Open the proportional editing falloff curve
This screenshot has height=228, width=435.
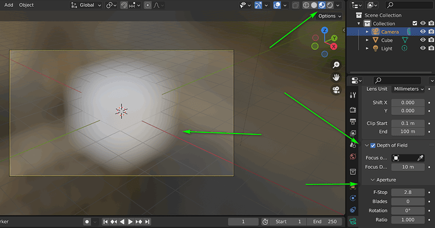pos(158,5)
